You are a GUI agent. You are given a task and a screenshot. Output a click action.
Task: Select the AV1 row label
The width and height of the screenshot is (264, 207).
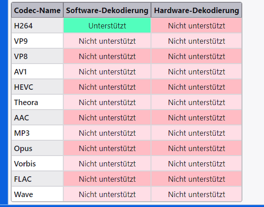click(x=37, y=72)
